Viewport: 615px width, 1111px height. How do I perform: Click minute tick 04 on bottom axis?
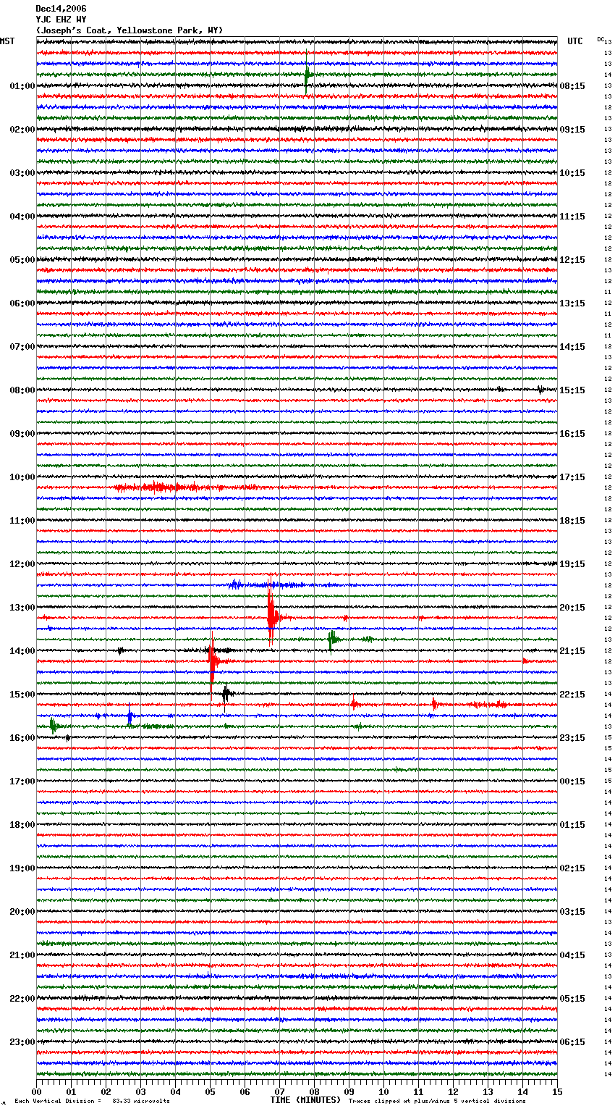[175, 1091]
